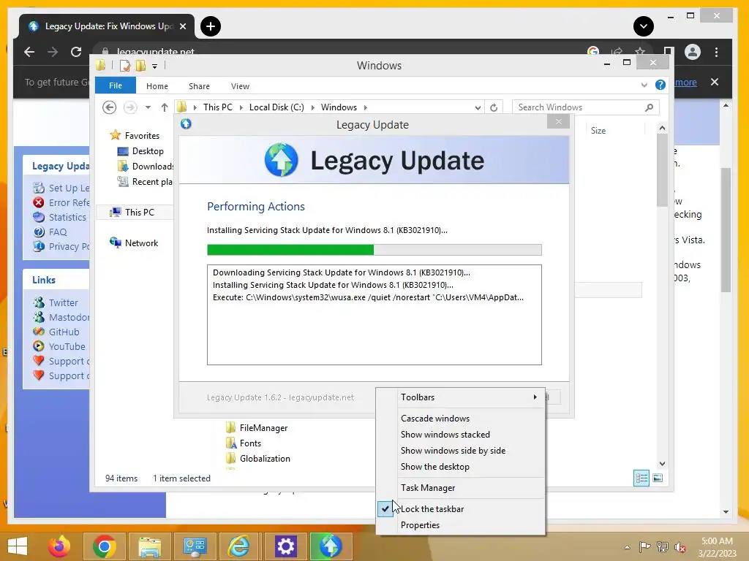
Task: Open Chrome's tab search dropdown
Action: [x=644, y=26]
